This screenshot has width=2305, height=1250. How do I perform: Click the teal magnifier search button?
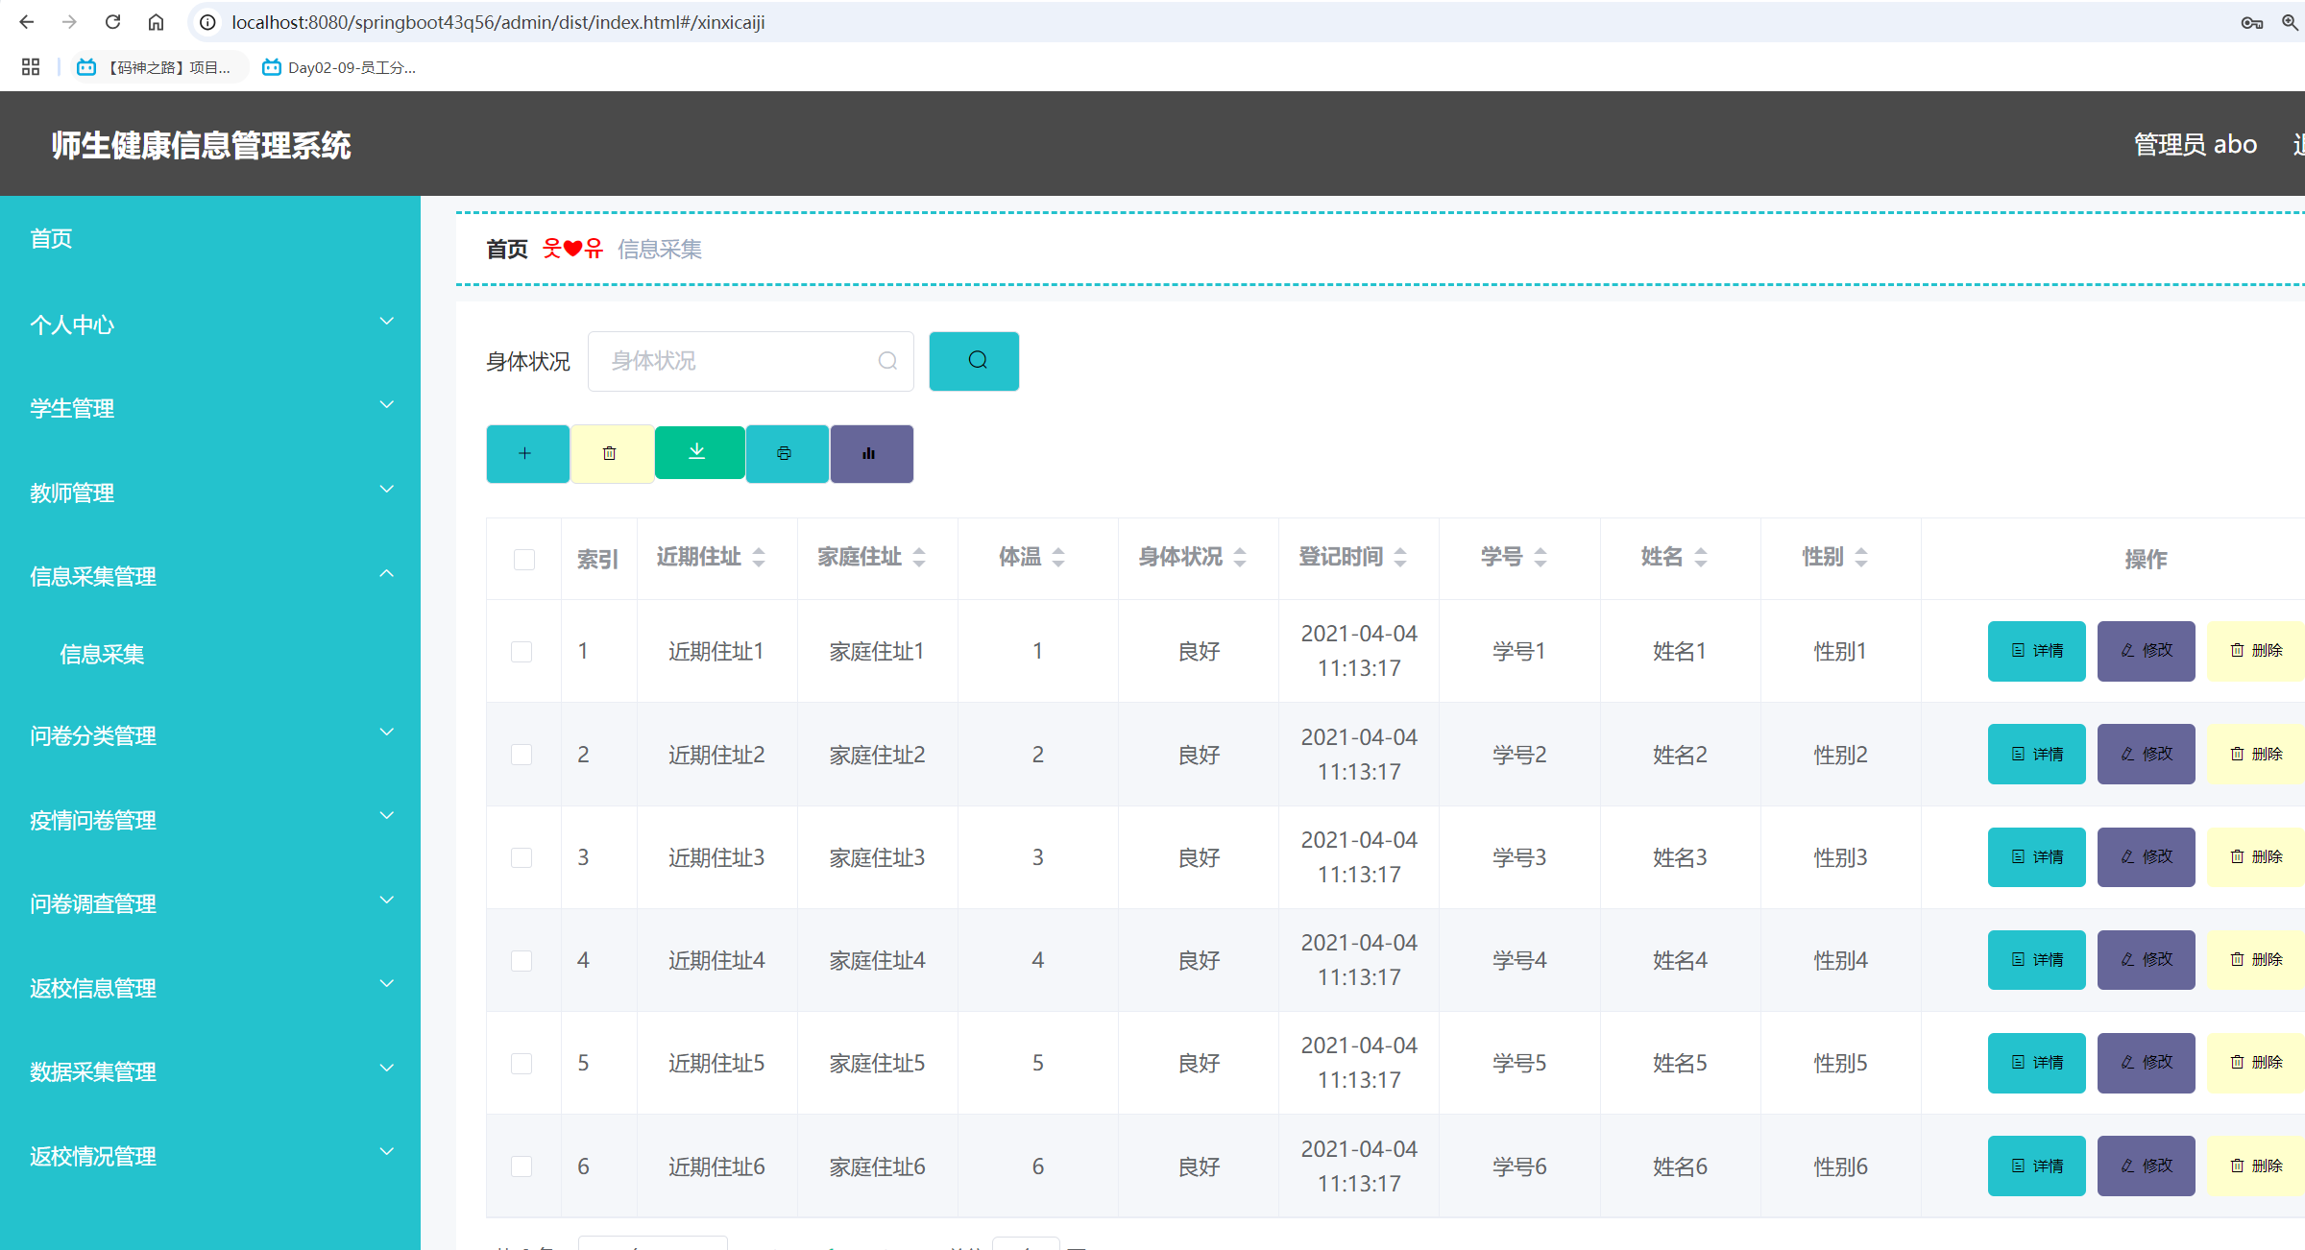tap(974, 361)
